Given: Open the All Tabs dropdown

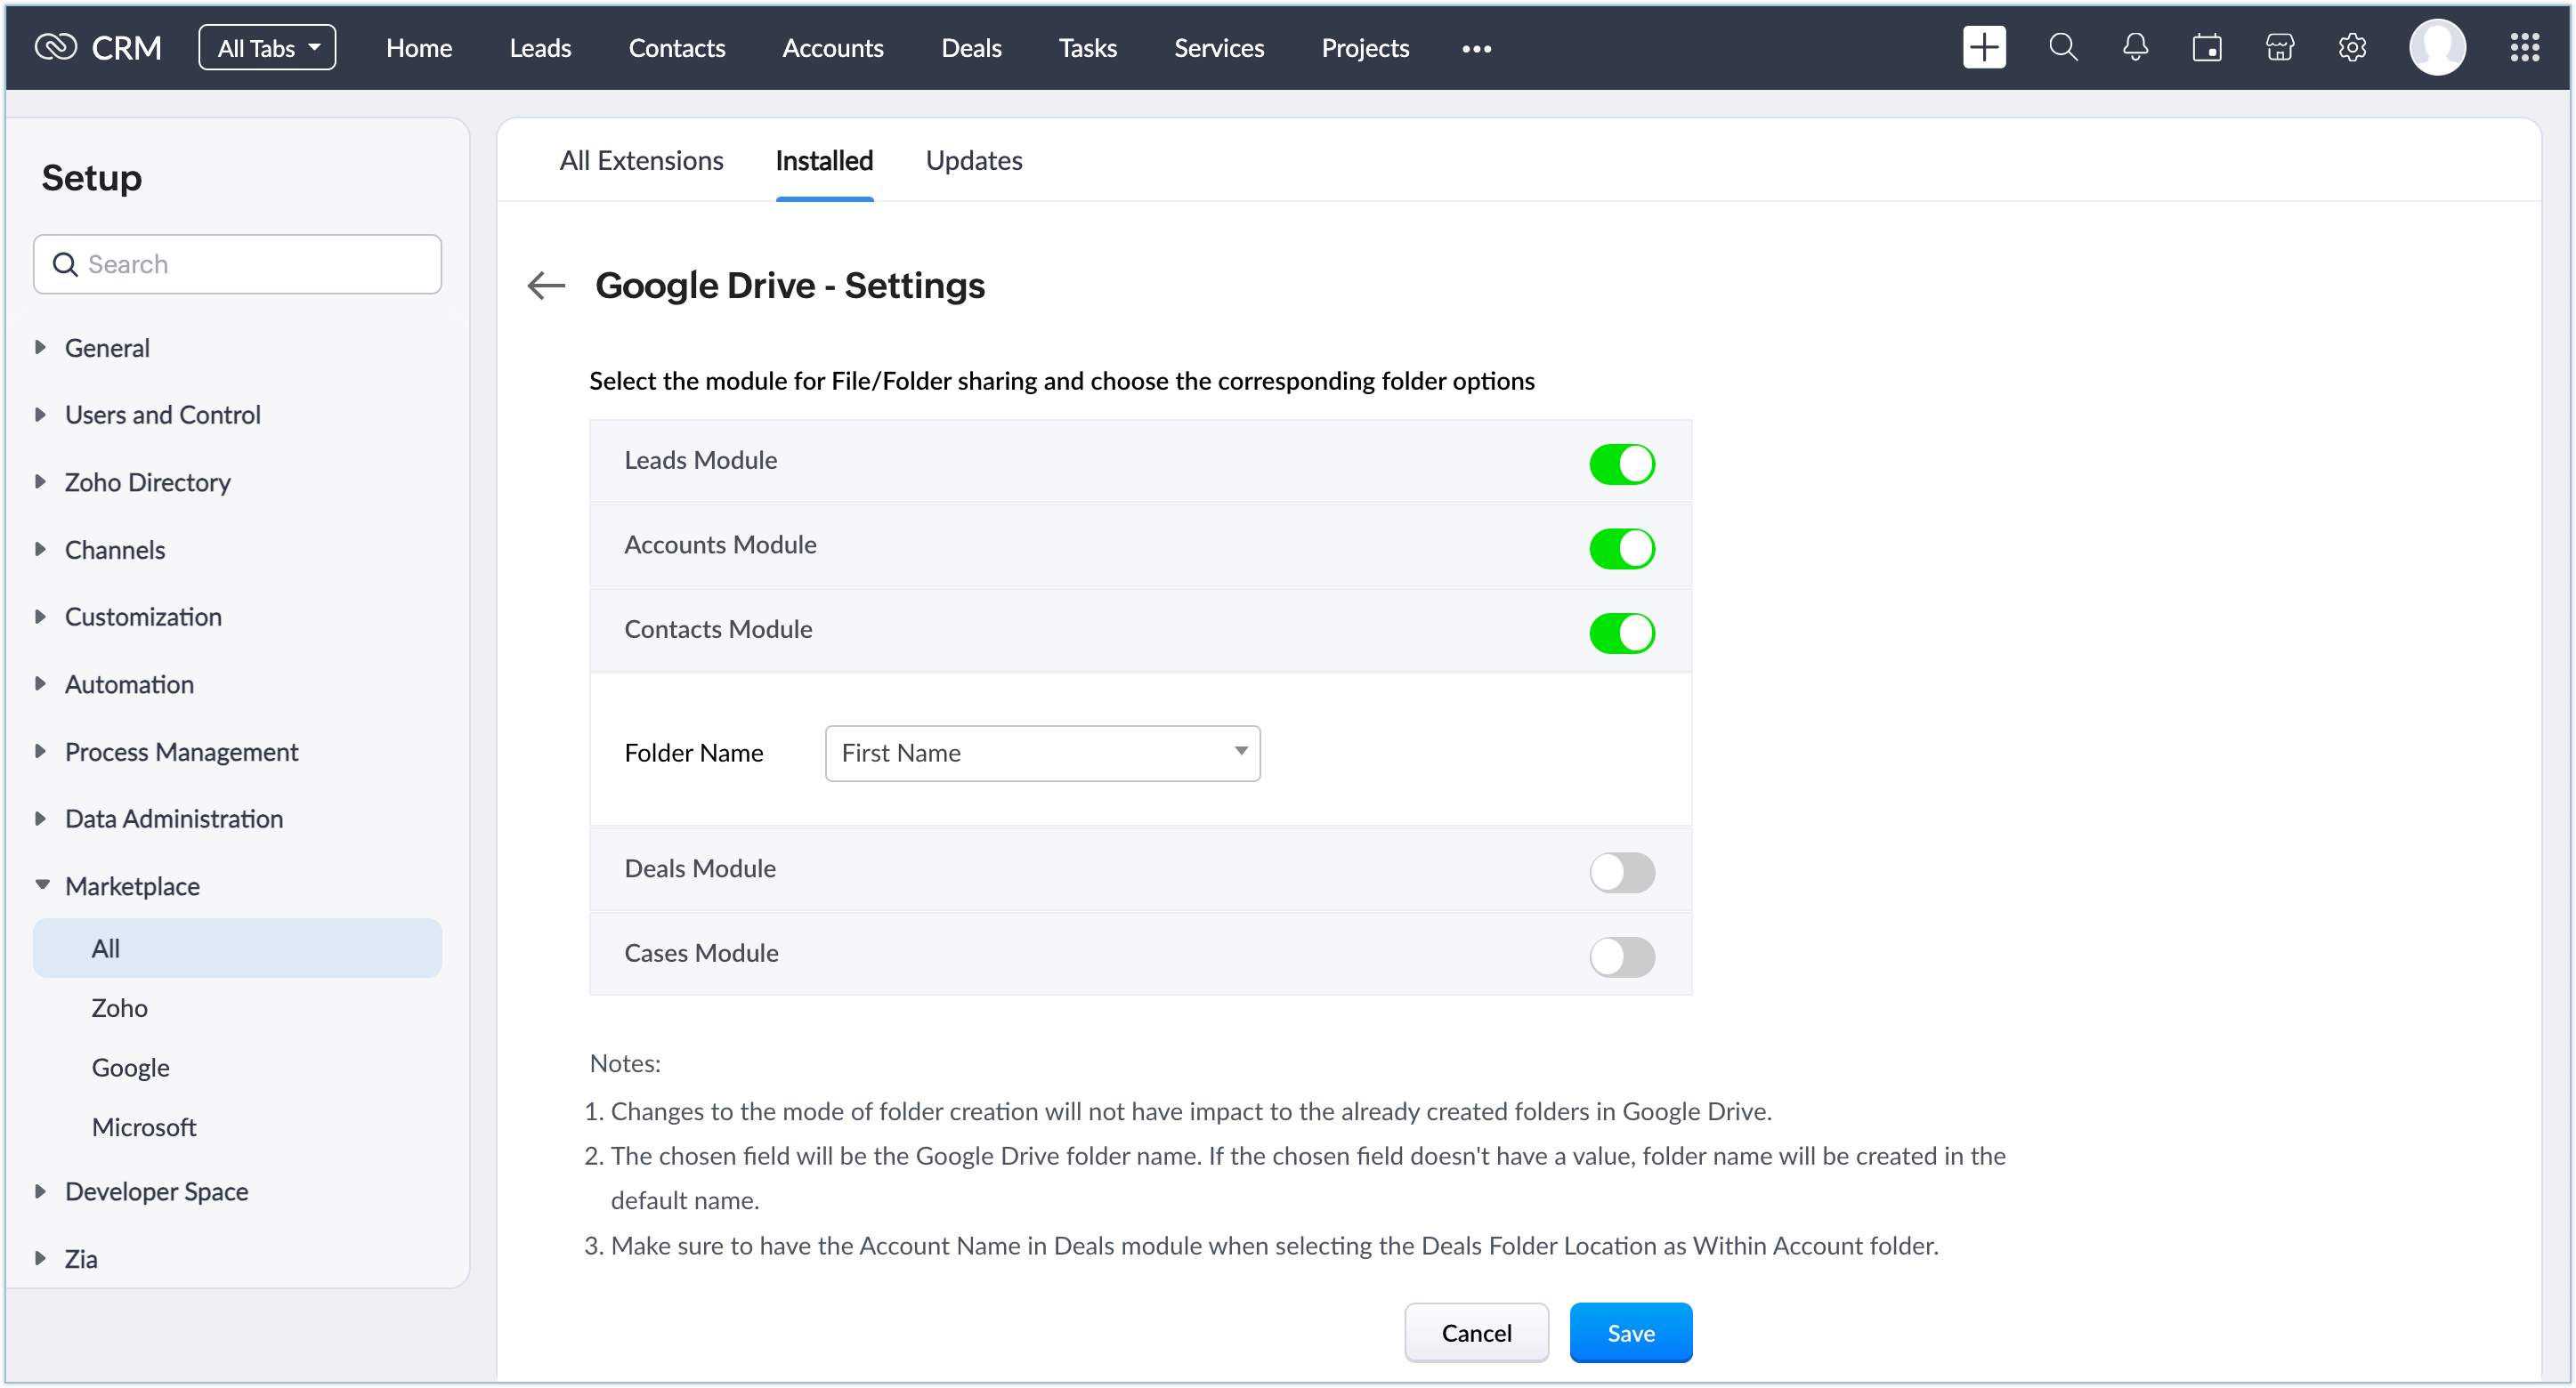Looking at the screenshot, I should [x=267, y=48].
